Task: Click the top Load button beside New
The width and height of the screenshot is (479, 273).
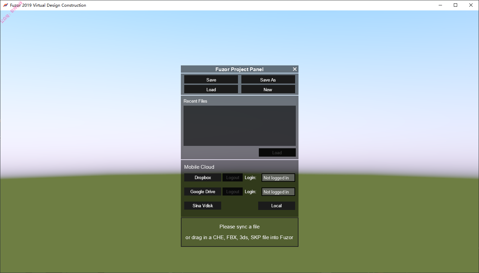Action: 211,89
